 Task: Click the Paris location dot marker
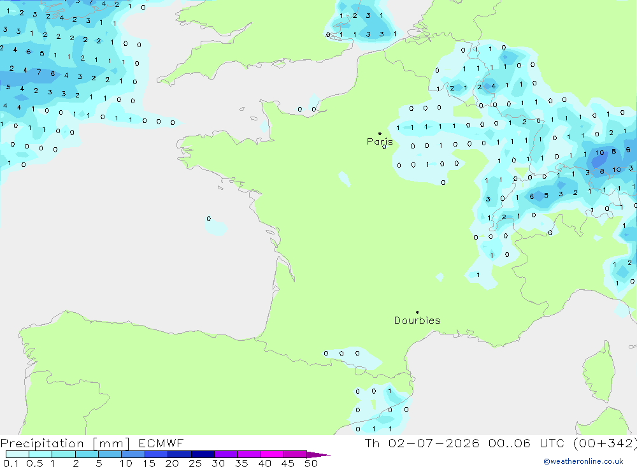click(380, 133)
